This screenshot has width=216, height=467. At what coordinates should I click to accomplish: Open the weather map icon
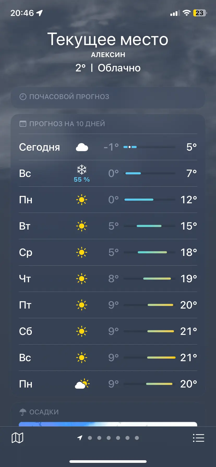pyautogui.click(x=17, y=438)
